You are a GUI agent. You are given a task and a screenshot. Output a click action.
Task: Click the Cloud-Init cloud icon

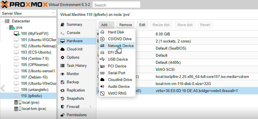pos(62,49)
